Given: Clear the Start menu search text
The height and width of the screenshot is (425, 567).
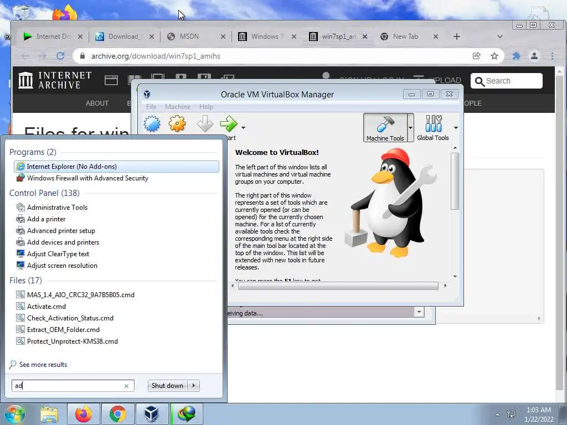Looking at the screenshot, I should tap(126, 386).
